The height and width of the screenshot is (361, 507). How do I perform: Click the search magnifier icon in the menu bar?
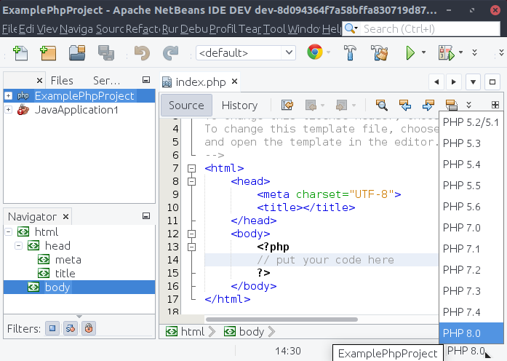(x=350, y=29)
